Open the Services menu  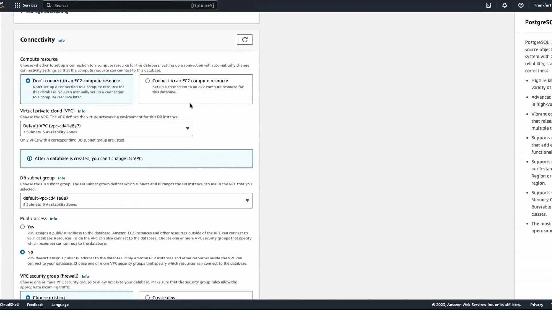point(30,5)
